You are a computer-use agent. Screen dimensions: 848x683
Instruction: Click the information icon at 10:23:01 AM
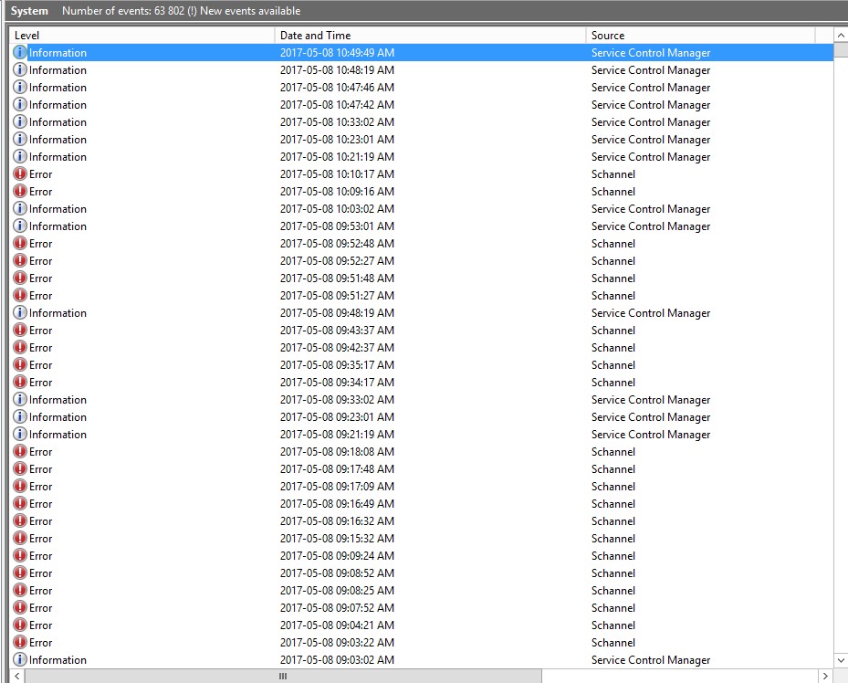click(20, 139)
